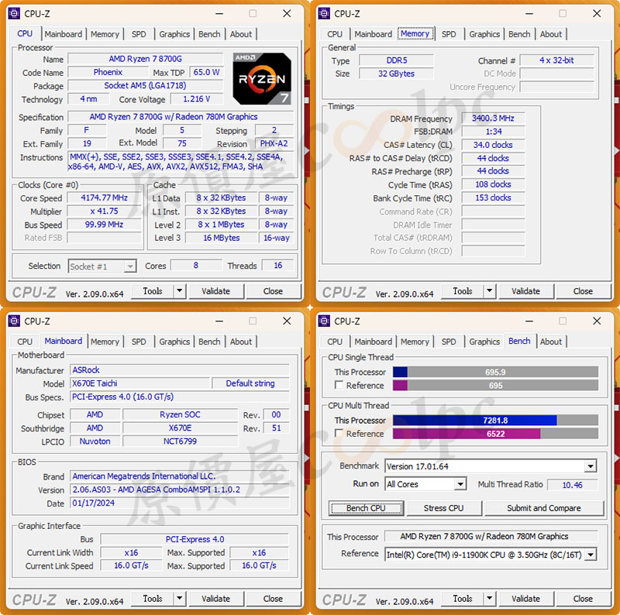
Task: Click the bottom Close button in the Bench tab window
Action: click(584, 599)
